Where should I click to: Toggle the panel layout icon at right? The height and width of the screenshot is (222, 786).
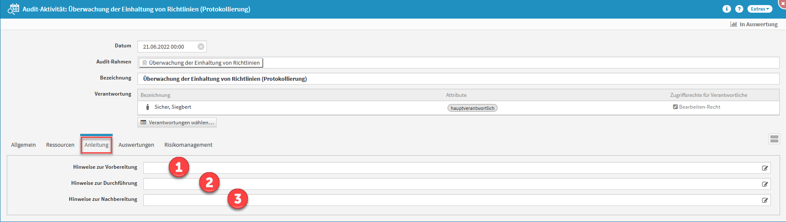pos(774,139)
